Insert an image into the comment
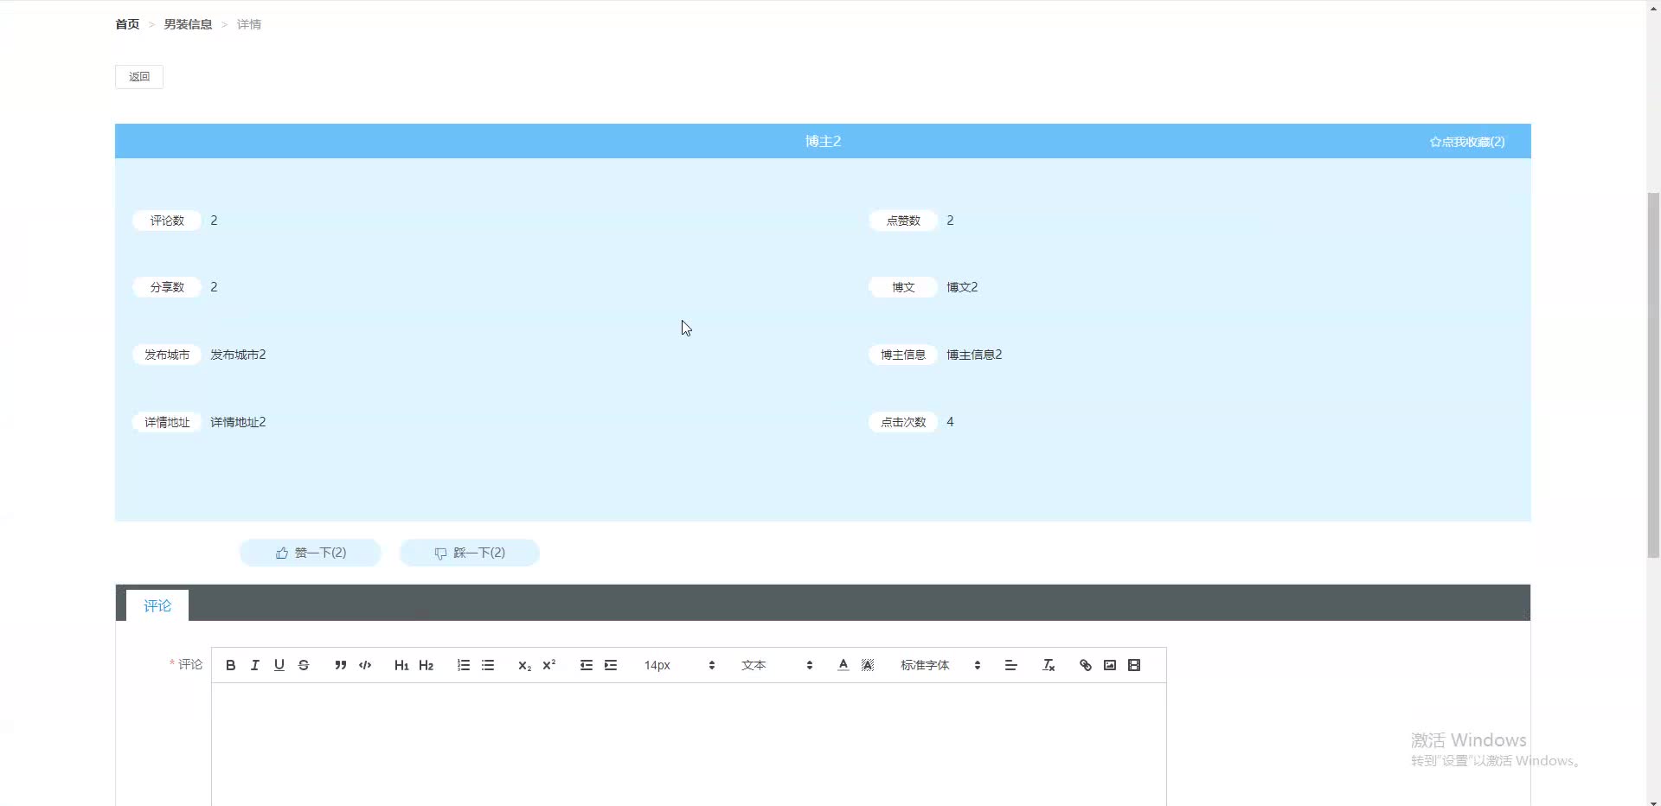1661x806 pixels. click(1109, 664)
